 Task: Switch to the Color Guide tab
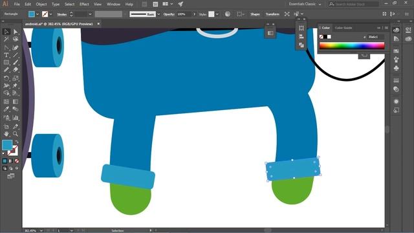[343, 28]
